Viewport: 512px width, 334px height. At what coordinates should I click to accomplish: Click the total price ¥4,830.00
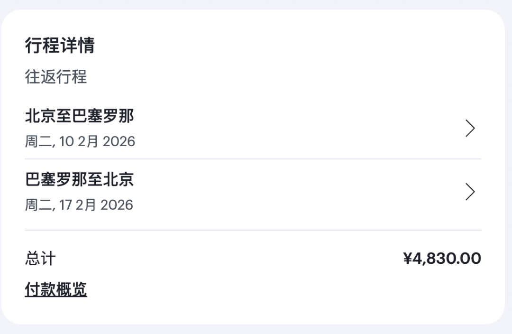[442, 259]
